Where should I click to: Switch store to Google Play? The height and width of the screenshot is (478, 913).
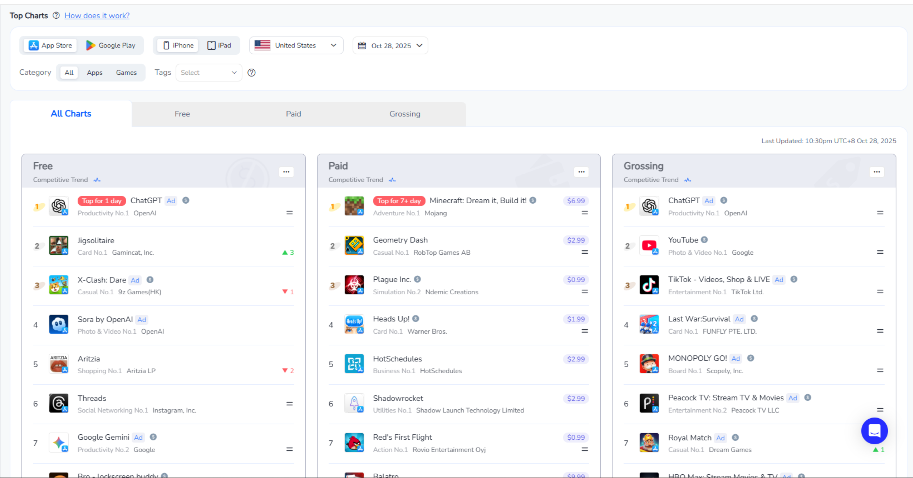pyautogui.click(x=110, y=45)
